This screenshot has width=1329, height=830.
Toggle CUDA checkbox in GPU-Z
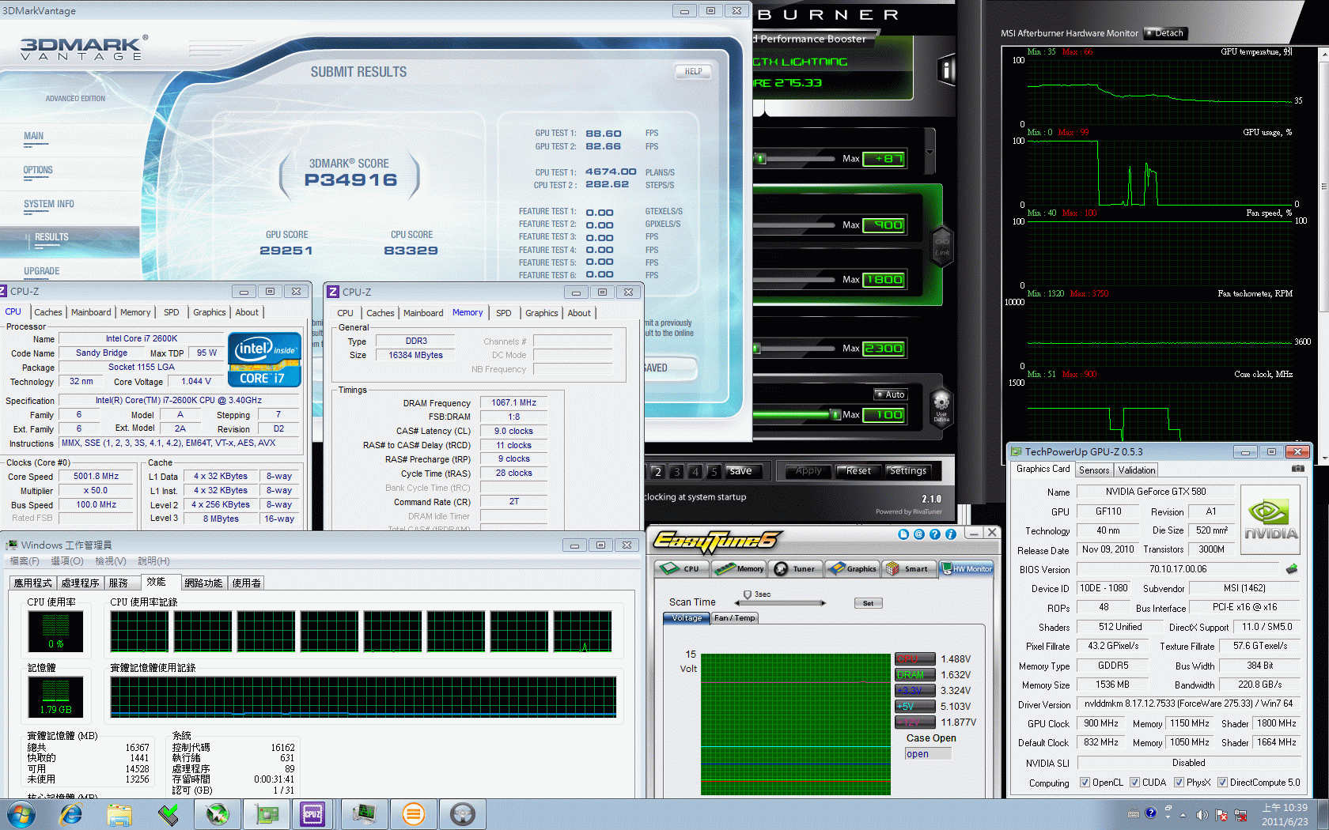pos(1134,783)
